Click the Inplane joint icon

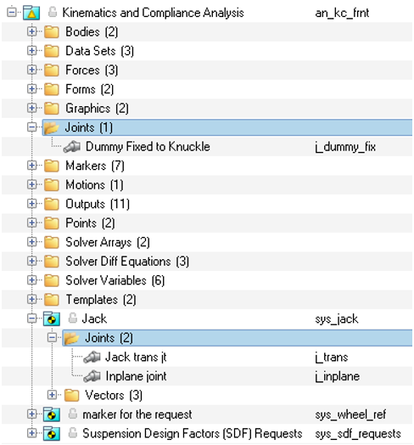(92, 376)
